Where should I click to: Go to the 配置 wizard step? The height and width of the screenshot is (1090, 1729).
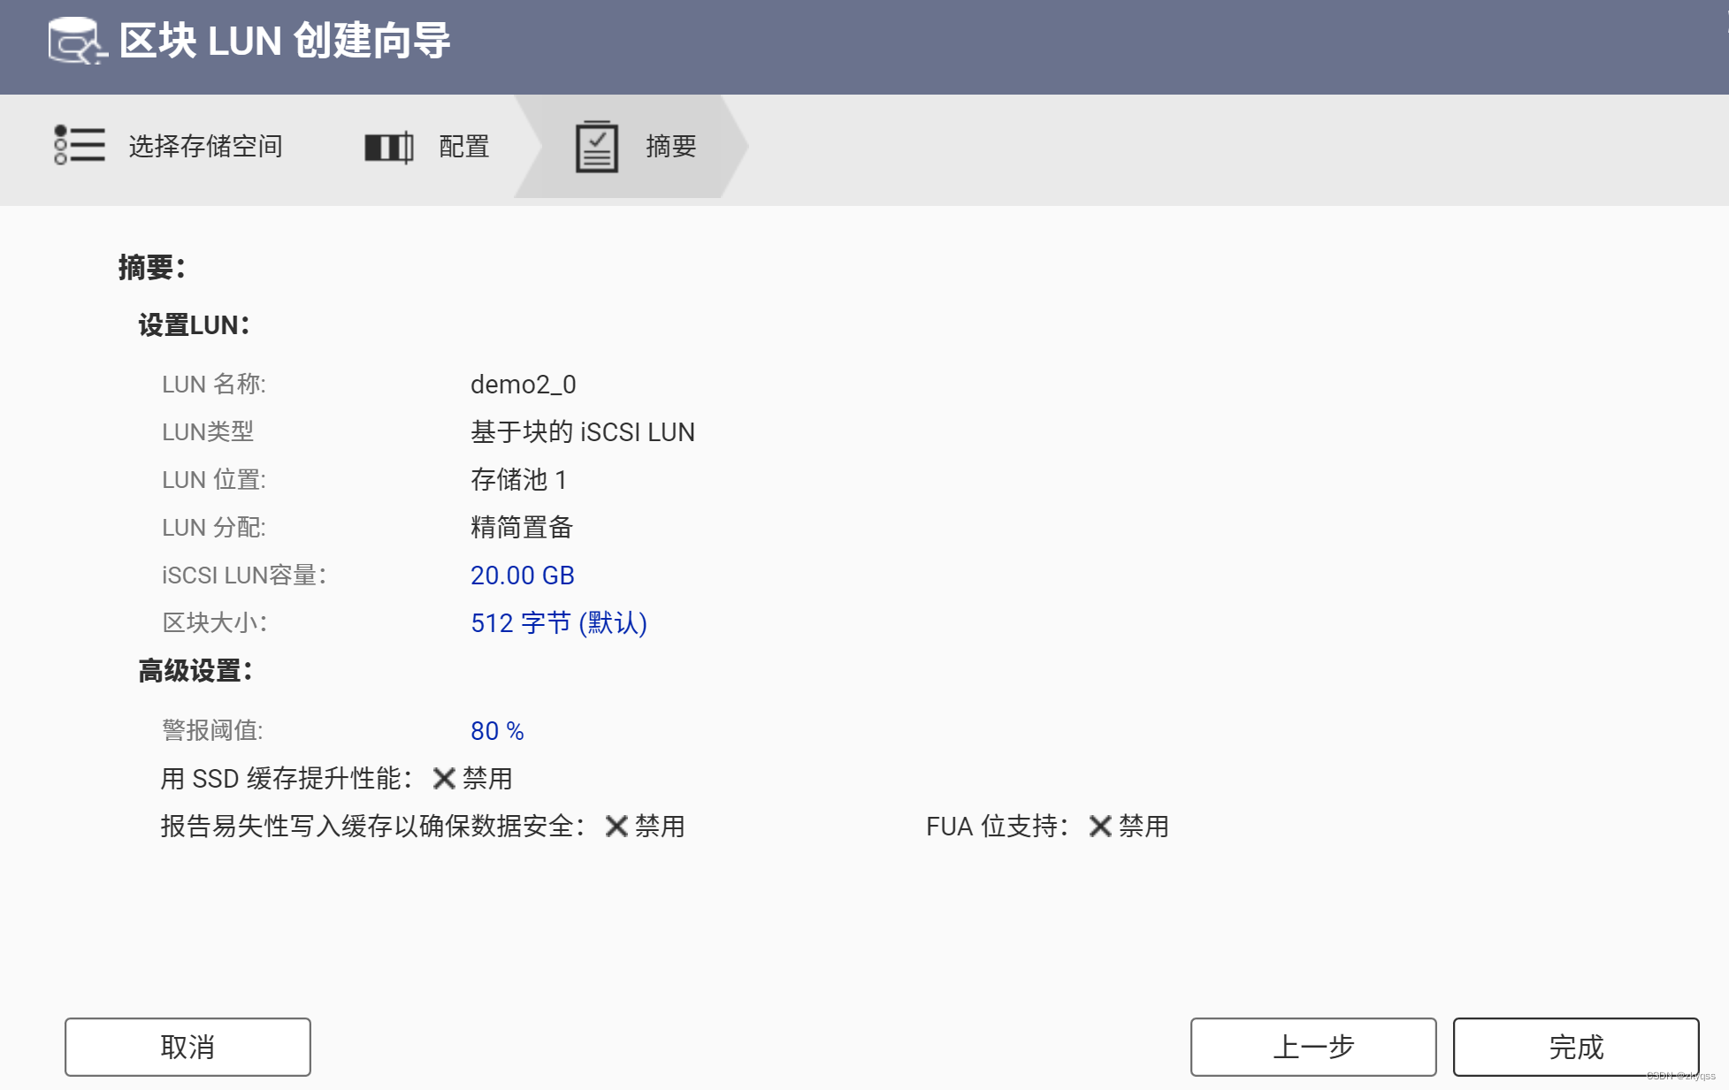point(463,147)
